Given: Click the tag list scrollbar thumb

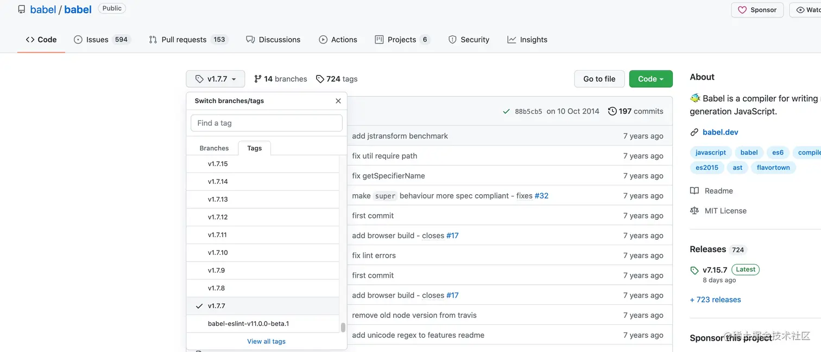Looking at the screenshot, I should click(x=343, y=328).
